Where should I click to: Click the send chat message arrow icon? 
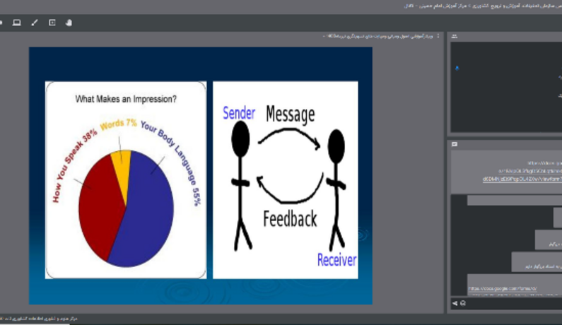tap(455, 303)
